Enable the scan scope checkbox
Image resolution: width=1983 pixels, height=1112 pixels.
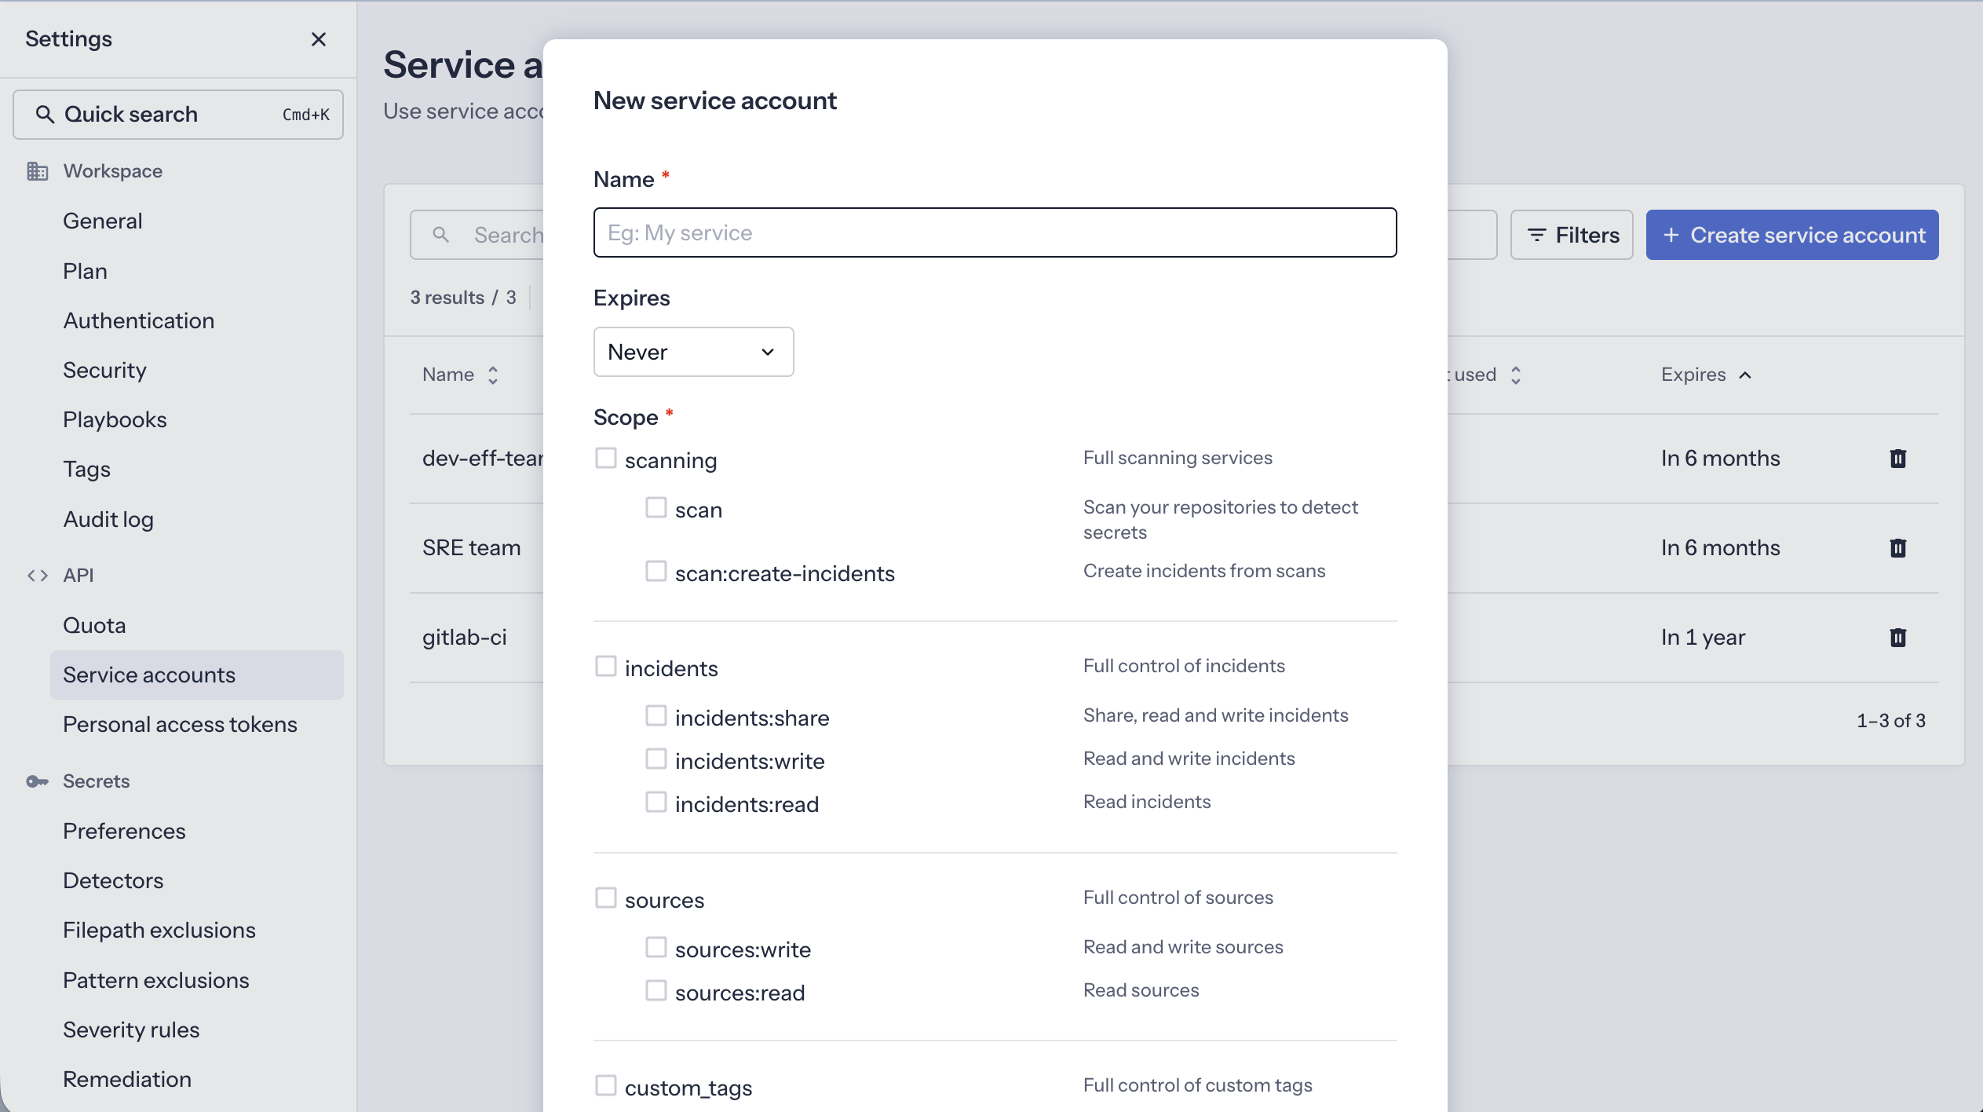(656, 508)
